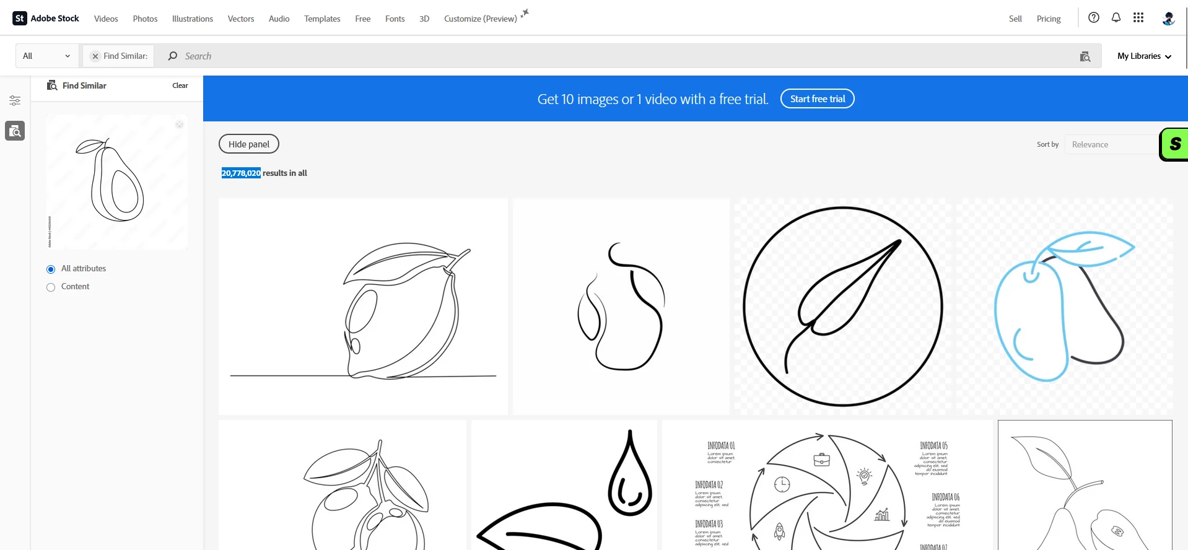This screenshot has width=1188, height=550.
Task: Click the Pricing link
Action: click(1049, 19)
